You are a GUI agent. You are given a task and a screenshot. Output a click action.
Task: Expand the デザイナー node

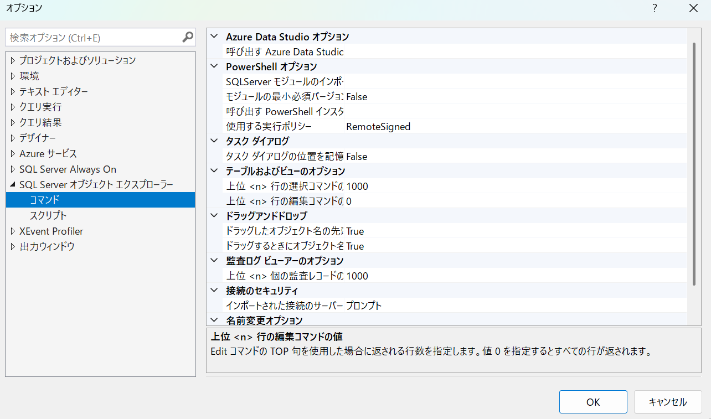point(13,138)
